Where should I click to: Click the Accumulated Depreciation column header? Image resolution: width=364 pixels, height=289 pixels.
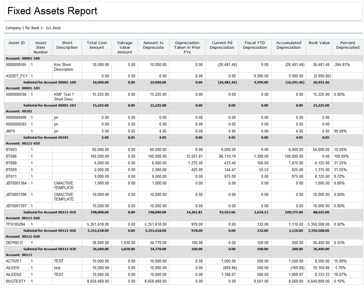[x=288, y=45]
